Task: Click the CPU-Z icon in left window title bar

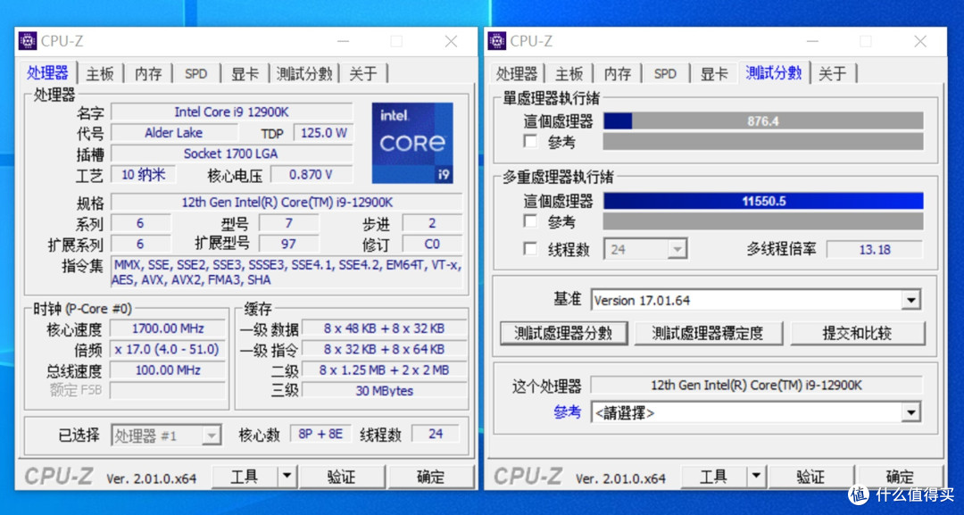Action: (28, 41)
